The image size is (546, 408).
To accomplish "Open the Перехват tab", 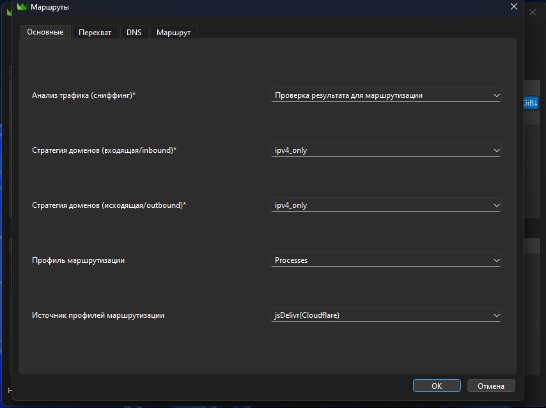I will coord(95,33).
